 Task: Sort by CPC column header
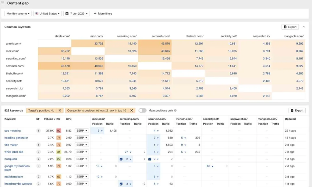point(69,119)
